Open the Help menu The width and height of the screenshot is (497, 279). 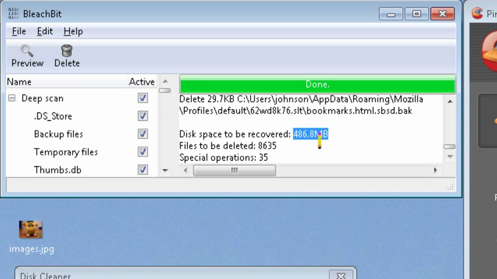[x=73, y=31]
